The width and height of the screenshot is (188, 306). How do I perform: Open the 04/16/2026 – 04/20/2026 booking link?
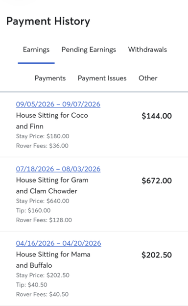pyautogui.click(x=58, y=243)
